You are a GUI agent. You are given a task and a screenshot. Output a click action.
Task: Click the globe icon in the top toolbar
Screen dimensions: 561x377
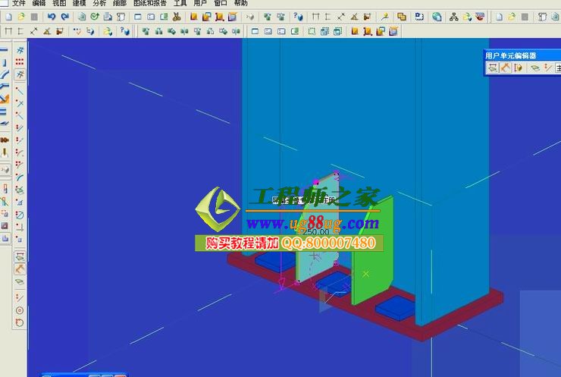pyautogui.click(x=437, y=16)
